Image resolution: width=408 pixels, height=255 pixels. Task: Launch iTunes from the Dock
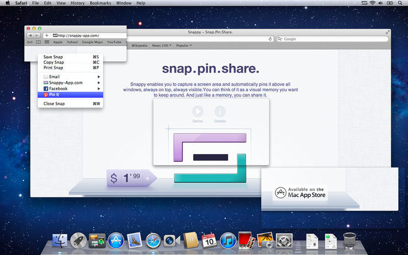[228, 239]
